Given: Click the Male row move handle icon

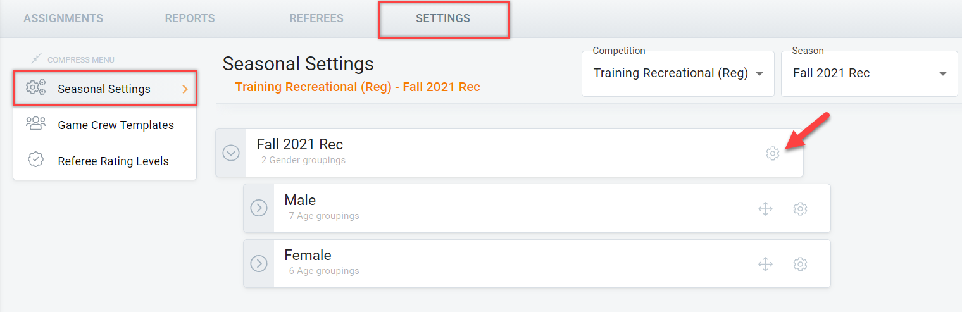Looking at the screenshot, I should 765,209.
